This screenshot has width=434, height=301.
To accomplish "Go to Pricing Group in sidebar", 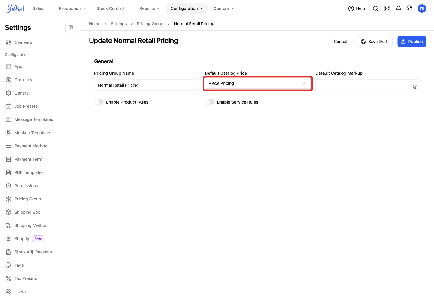I will coord(28,199).
